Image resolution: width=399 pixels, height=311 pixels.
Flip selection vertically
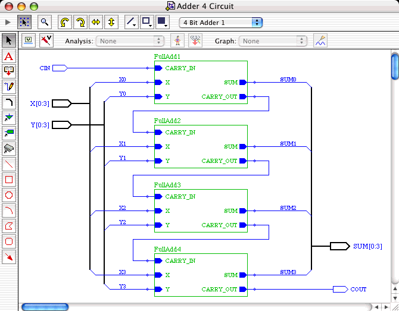tap(111, 23)
